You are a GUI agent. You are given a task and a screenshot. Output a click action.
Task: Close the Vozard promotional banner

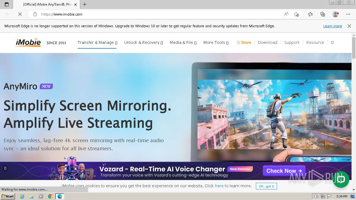coord(5,168)
